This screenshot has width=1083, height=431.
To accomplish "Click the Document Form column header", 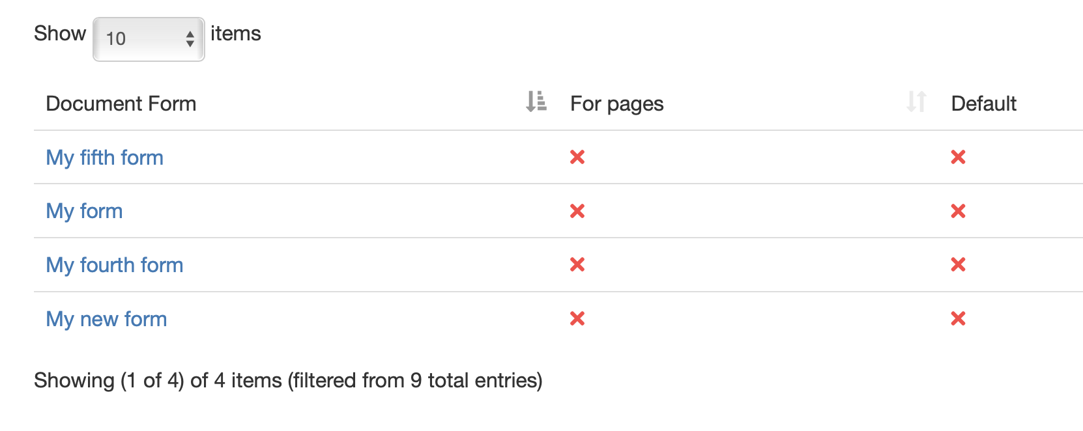I will 121,104.
